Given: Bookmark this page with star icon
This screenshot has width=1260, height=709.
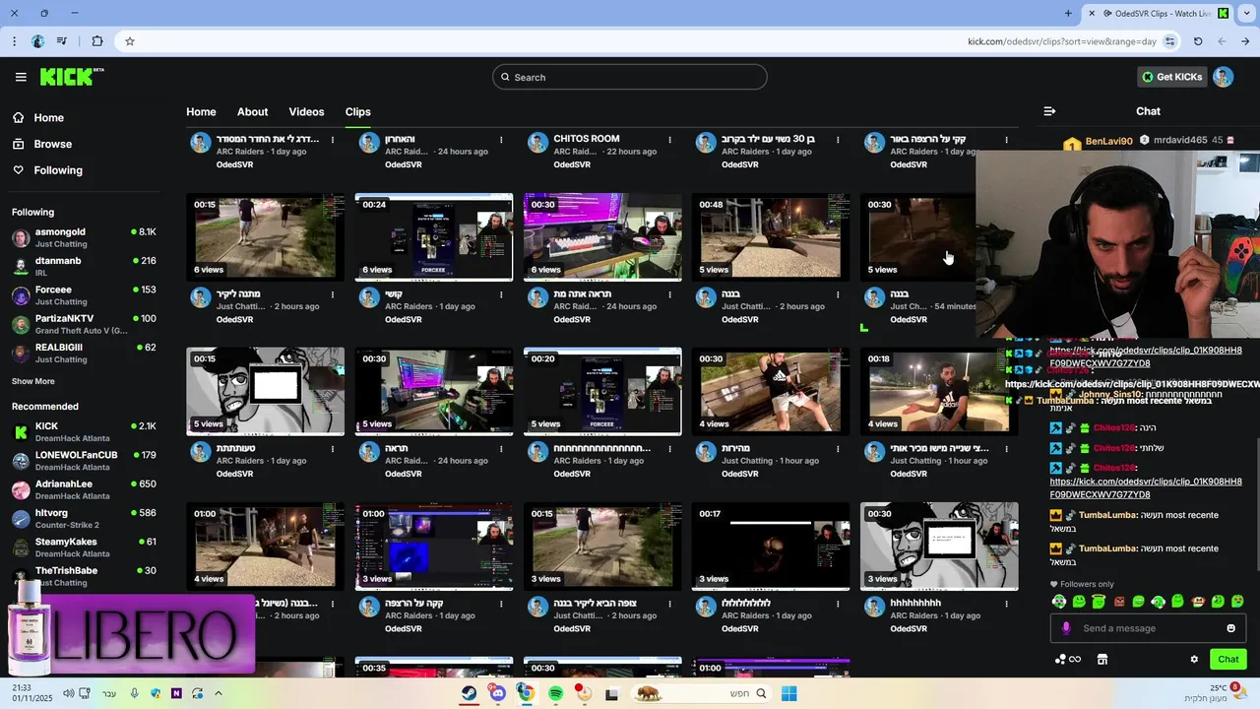Looking at the screenshot, I should [129, 41].
